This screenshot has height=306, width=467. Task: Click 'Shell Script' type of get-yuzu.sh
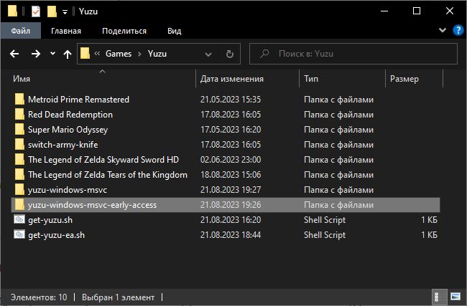point(325,220)
